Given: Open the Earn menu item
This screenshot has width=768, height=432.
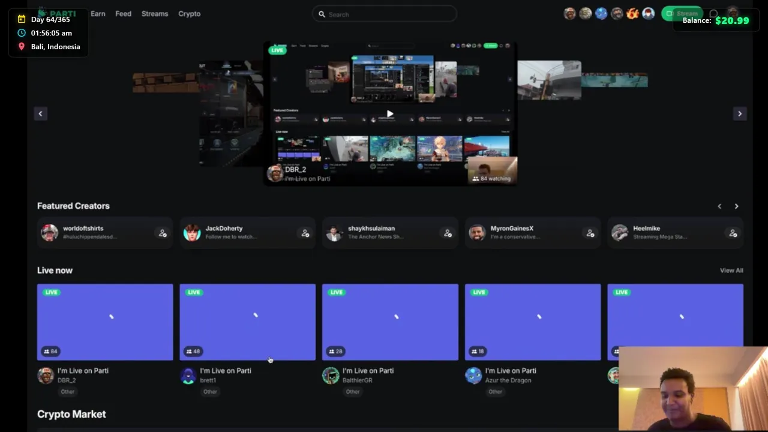Looking at the screenshot, I should (98, 14).
